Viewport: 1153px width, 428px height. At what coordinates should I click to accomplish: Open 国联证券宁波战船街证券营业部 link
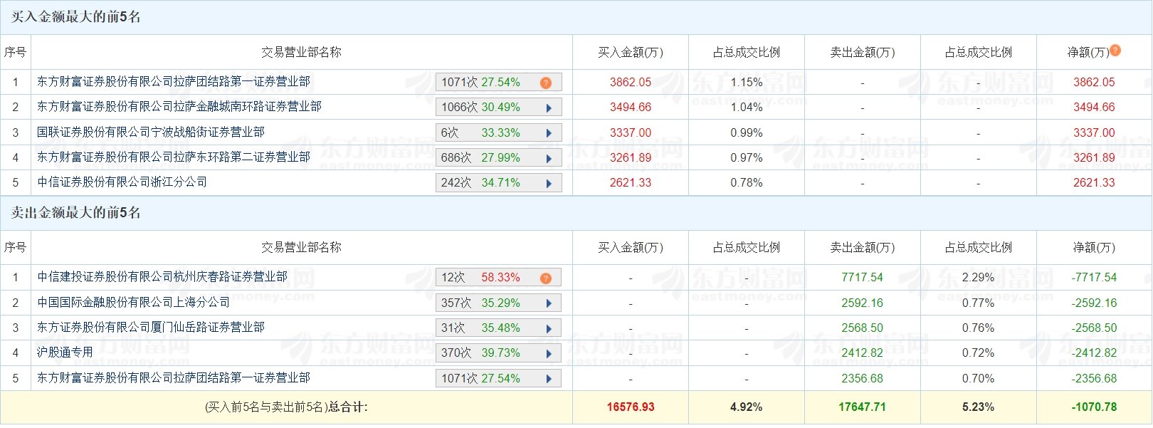[151, 132]
